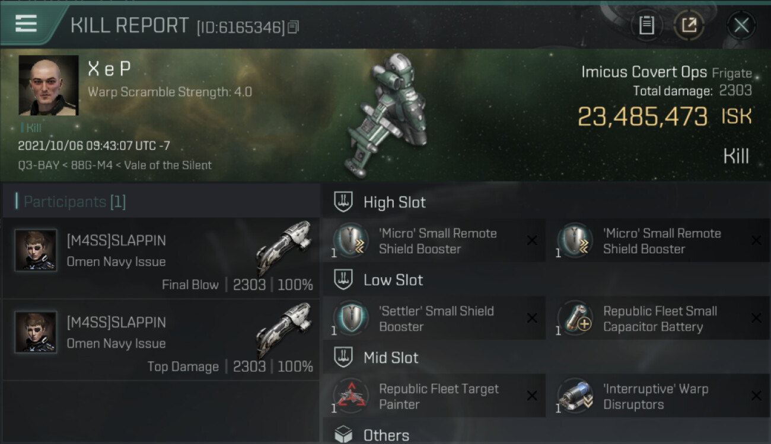Screen dimensions: 771x444
Task: Toggle X beside first 'Micro' Remote Shield Booster
Action: click(532, 240)
